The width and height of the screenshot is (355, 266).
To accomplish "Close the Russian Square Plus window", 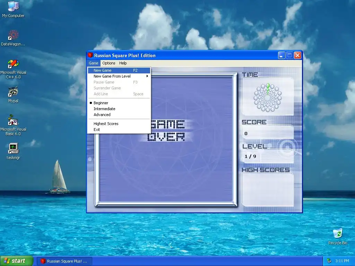I will pyautogui.click(x=298, y=55).
